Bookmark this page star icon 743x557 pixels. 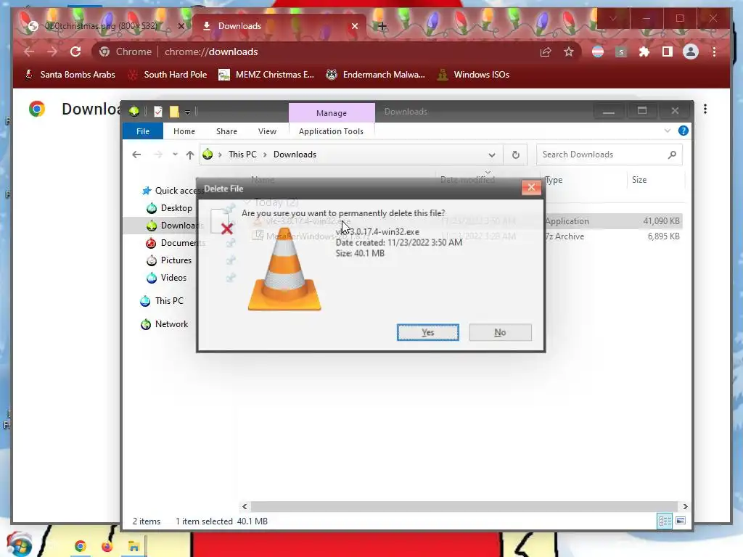pyautogui.click(x=569, y=51)
